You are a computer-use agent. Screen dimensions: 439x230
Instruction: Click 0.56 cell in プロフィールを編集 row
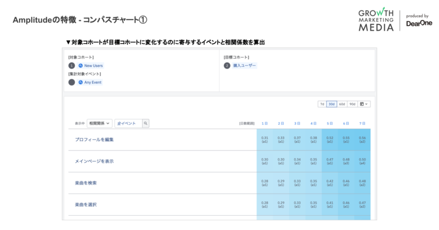click(x=362, y=140)
